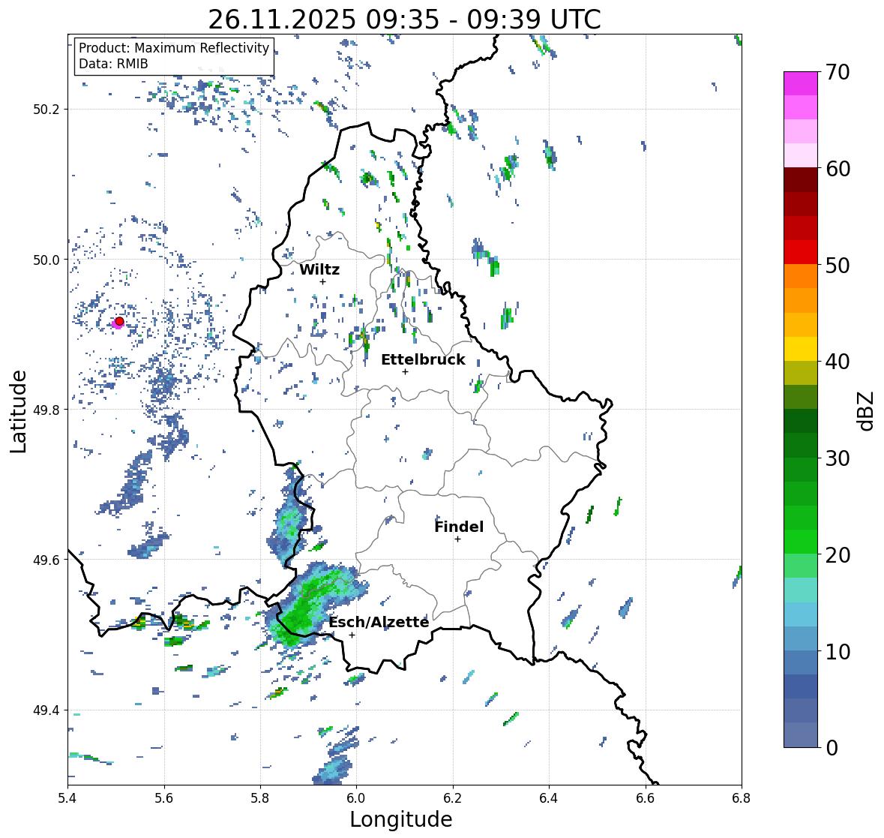Click the 6.0 longitude tick label
The height and width of the screenshot is (838, 884).
[x=356, y=798]
